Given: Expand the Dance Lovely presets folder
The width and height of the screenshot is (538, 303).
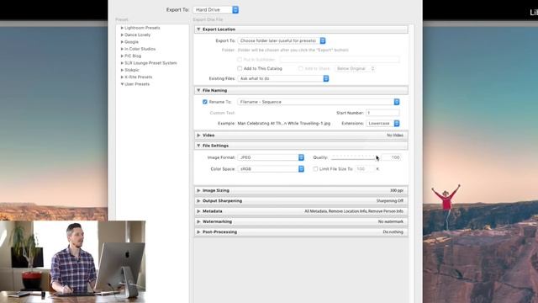Looking at the screenshot, I should coord(122,35).
